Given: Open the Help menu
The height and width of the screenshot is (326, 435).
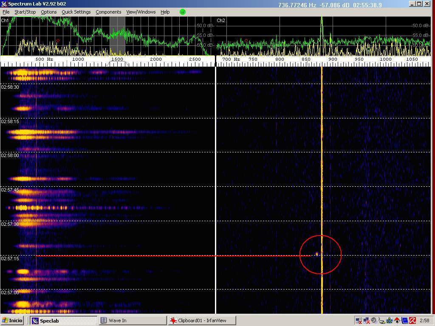Looking at the screenshot, I should (x=165, y=12).
